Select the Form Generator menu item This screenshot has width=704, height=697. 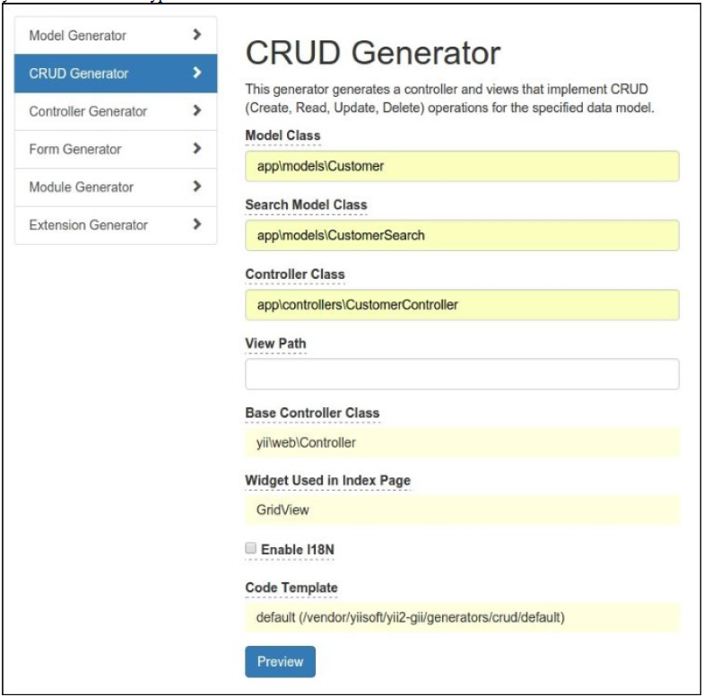pos(116,149)
